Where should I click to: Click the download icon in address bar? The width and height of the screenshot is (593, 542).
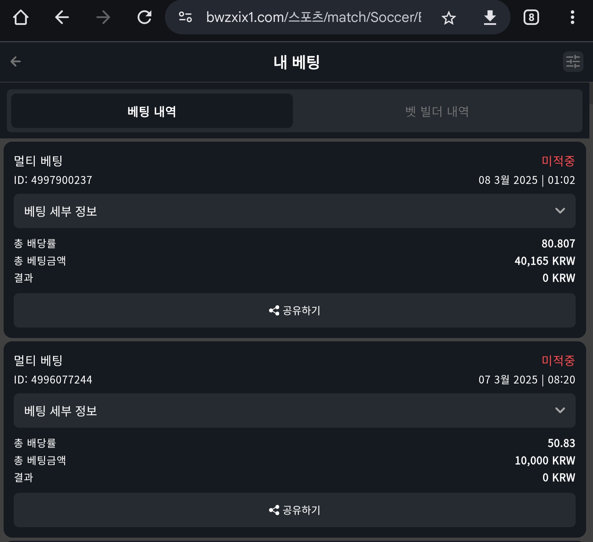[490, 18]
